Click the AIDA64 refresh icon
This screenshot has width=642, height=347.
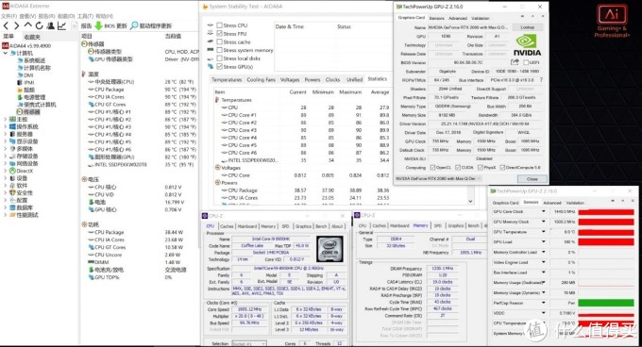(x=39, y=25)
